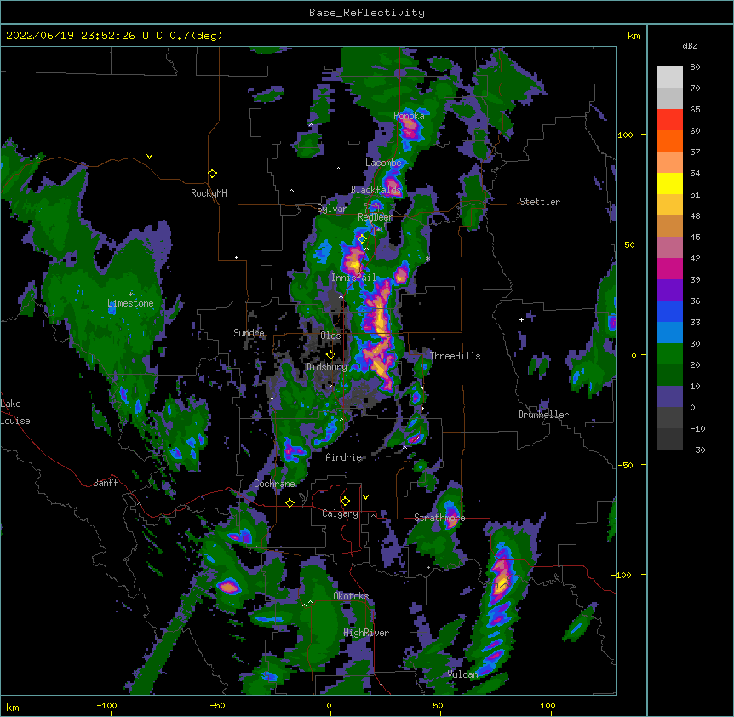Click the Strathmore town label
Screen dimensions: 734x717
439,518
